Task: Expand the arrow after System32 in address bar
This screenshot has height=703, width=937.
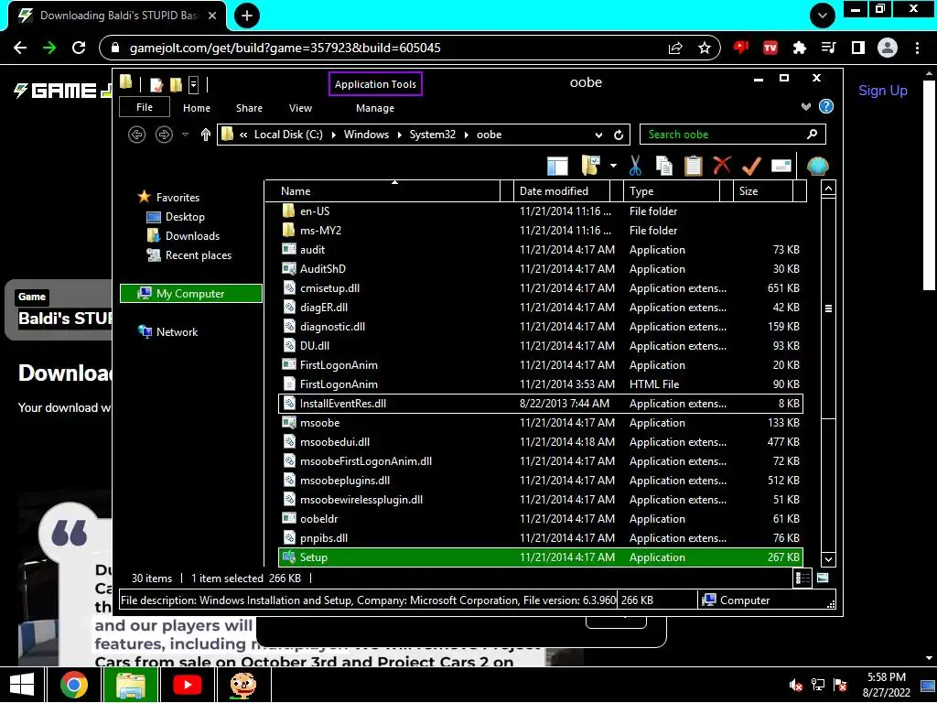Action: pos(466,135)
